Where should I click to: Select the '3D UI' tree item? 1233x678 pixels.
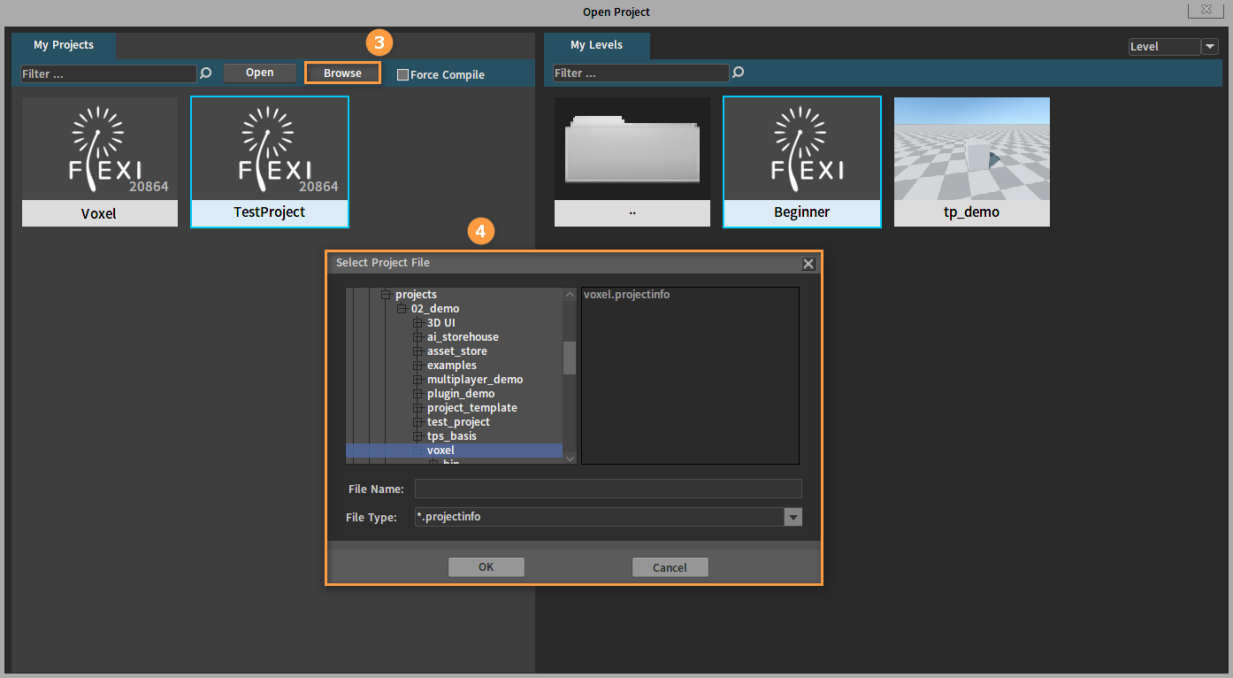click(x=441, y=323)
